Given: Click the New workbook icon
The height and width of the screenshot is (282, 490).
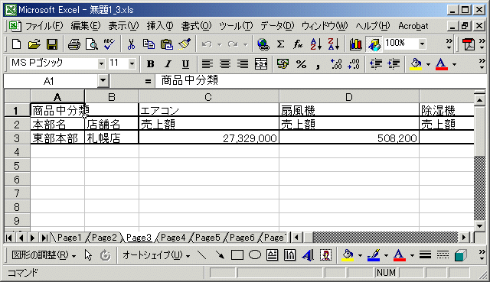Looking at the screenshot, I should pyautogui.click(x=16, y=44).
